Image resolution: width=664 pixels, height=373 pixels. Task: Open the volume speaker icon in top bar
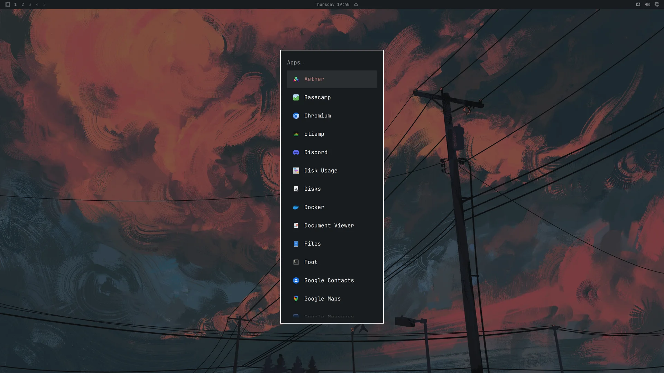point(647,4)
